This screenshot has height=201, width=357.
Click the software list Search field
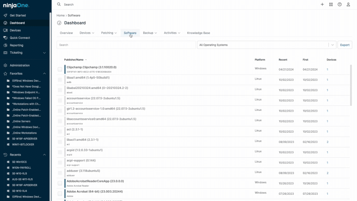pyautogui.click(x=126, y=45)
